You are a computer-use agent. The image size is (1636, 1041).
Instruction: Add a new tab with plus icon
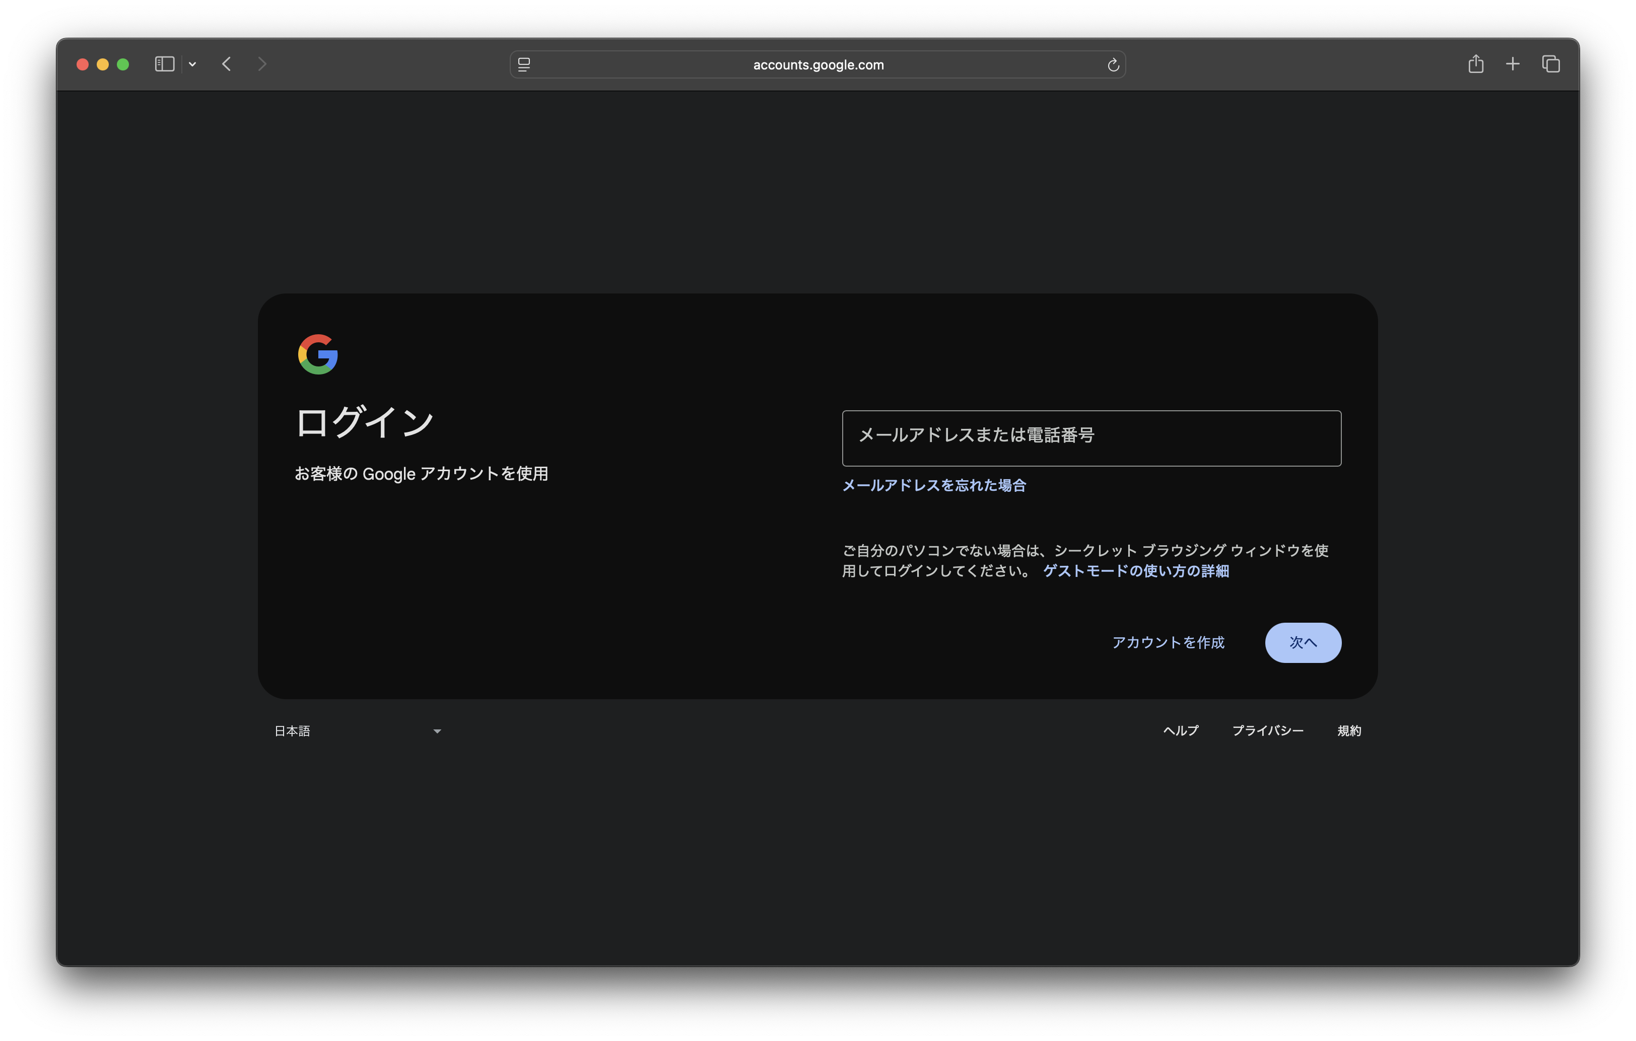click(1513, 64)
